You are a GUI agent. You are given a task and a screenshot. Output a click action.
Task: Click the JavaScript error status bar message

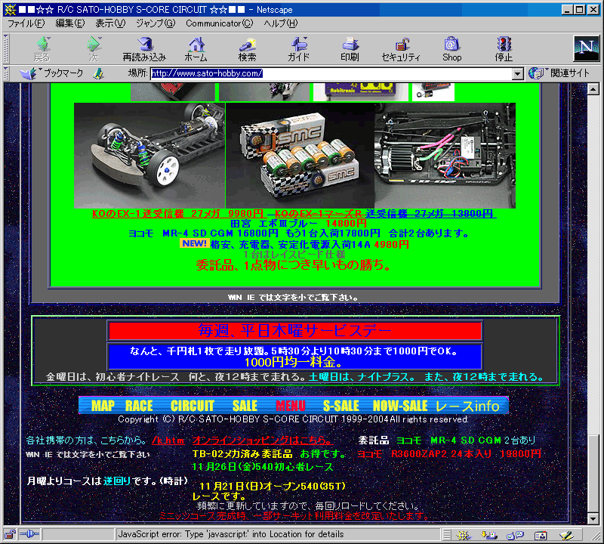pos(231,534)
